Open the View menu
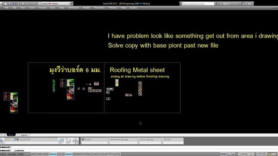Image resolution: width=278 pixels, height=156 pixels. coord(23,8)
